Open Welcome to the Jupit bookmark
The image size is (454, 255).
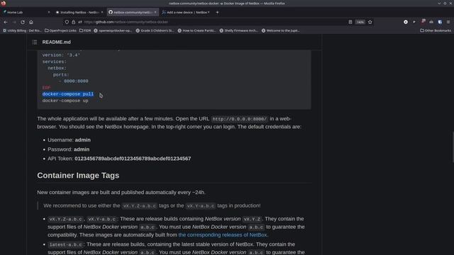click(x=281, y=30)
